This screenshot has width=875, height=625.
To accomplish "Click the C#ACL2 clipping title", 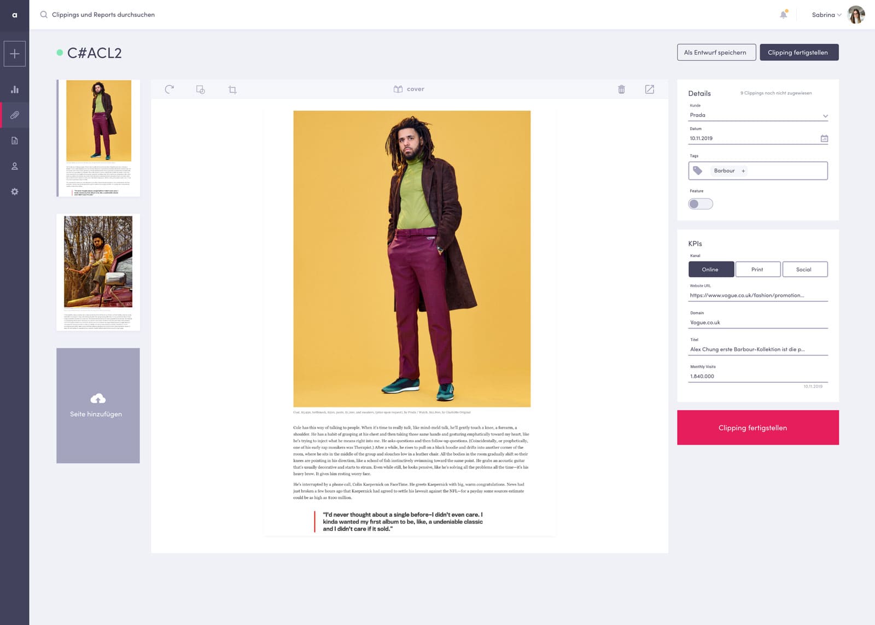I will click(95, 53).
